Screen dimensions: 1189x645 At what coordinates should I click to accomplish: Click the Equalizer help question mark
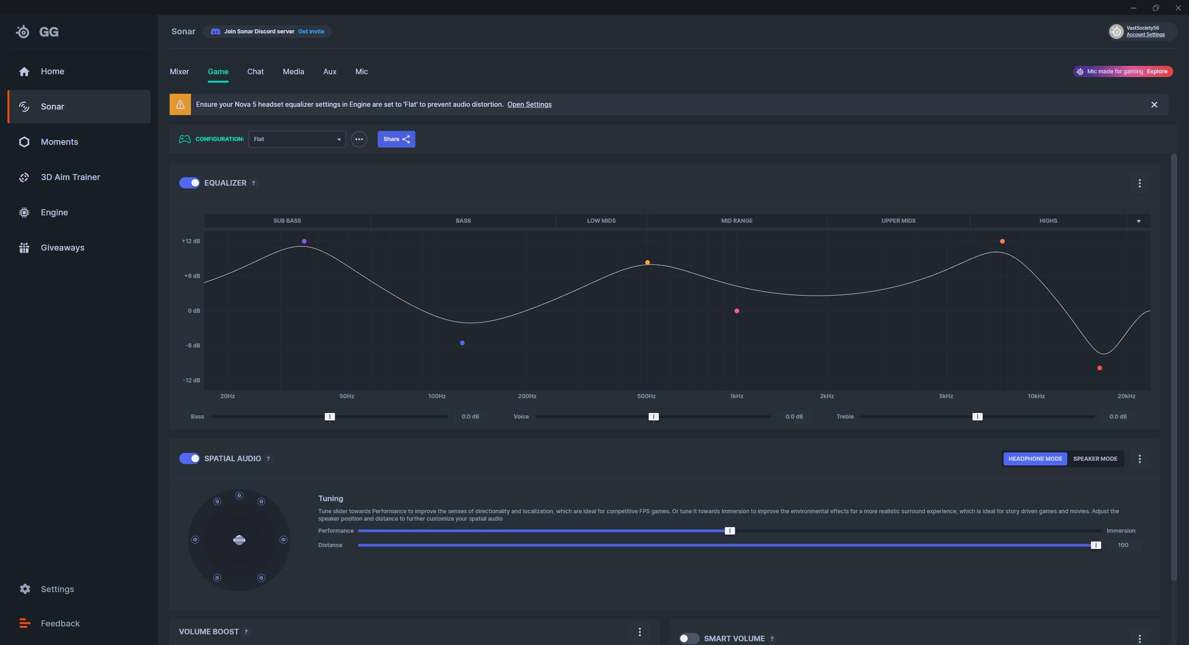[253, 183]
